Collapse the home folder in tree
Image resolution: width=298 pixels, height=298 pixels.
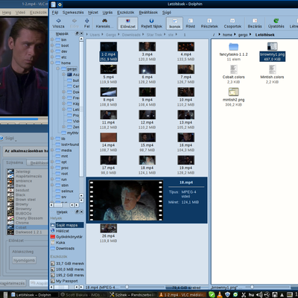52,63
